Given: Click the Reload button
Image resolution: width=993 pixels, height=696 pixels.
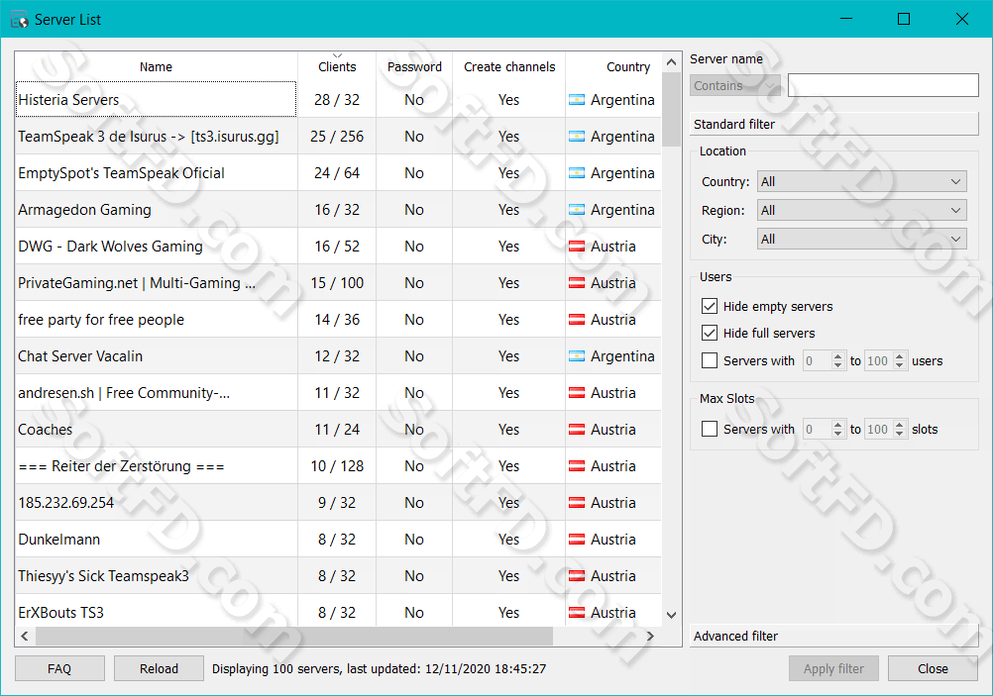Looking at the screenshot, I should coord(159,669).
